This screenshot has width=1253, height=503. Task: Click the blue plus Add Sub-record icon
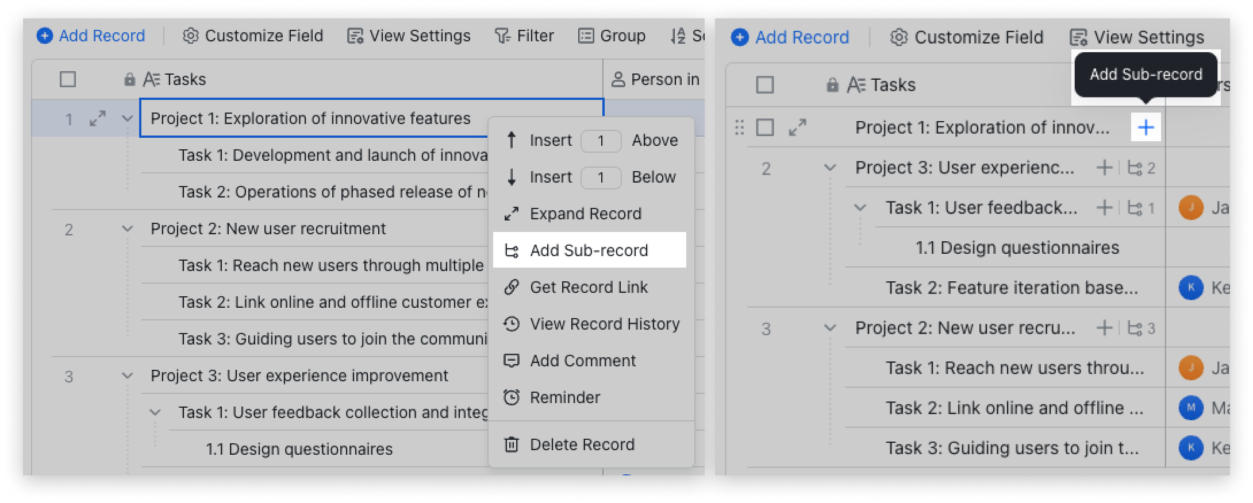[x=1146, y=127]
